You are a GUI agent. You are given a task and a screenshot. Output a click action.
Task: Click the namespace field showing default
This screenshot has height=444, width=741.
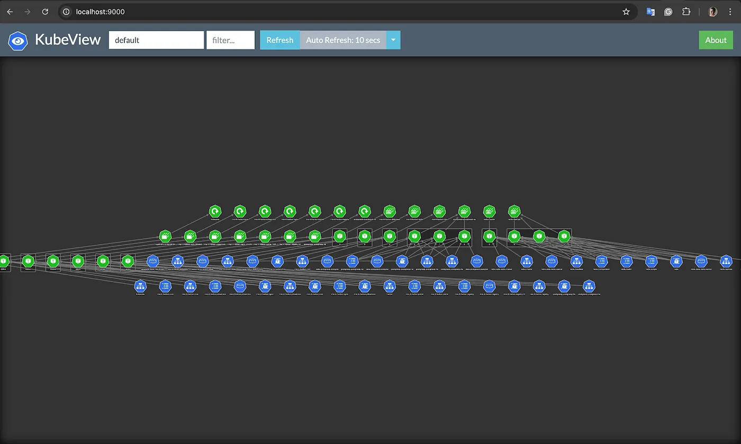tap(156, 40)
